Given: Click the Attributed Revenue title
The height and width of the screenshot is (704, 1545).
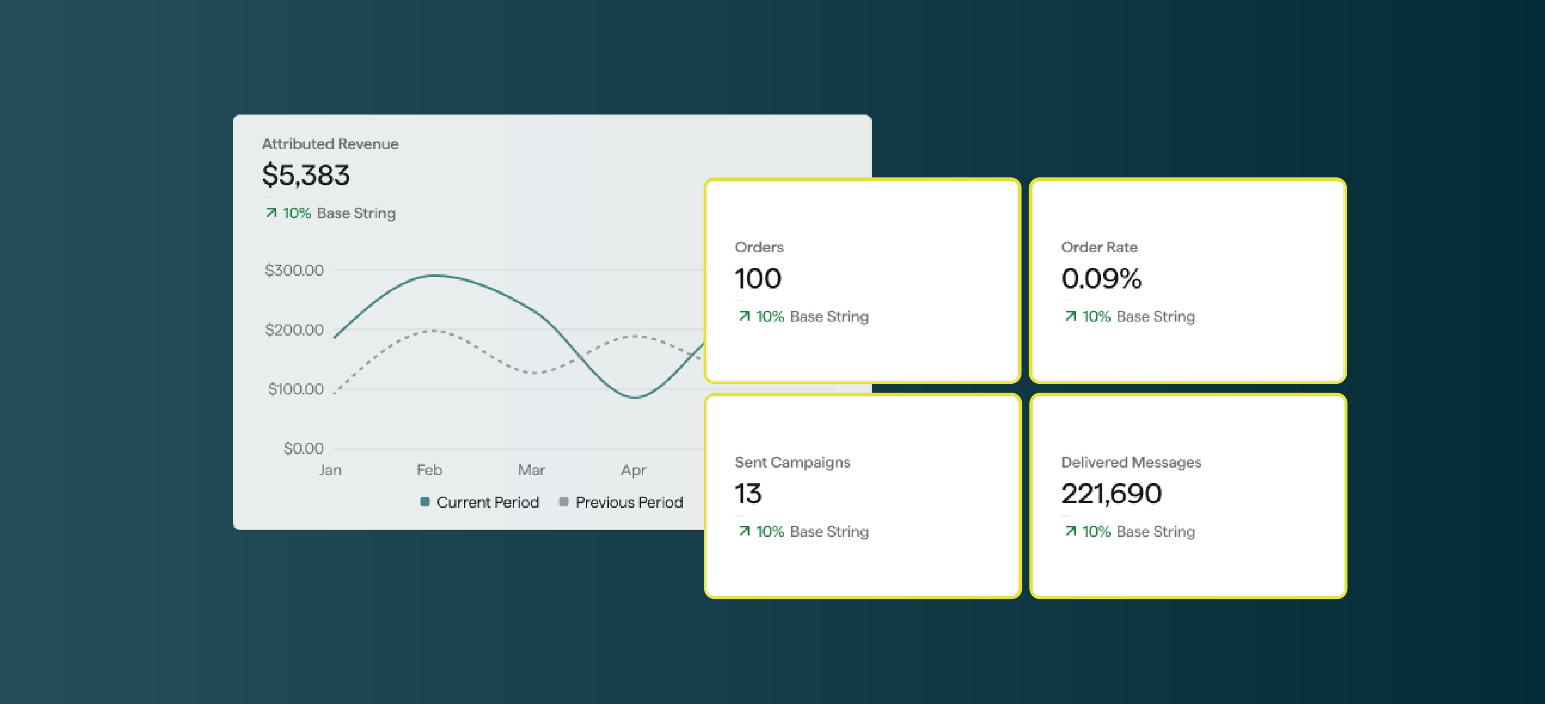Looking at the screenshot, I should tap(330, 144).
